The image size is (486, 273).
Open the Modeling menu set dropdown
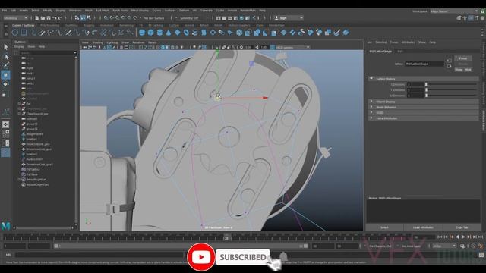point(15,18)
